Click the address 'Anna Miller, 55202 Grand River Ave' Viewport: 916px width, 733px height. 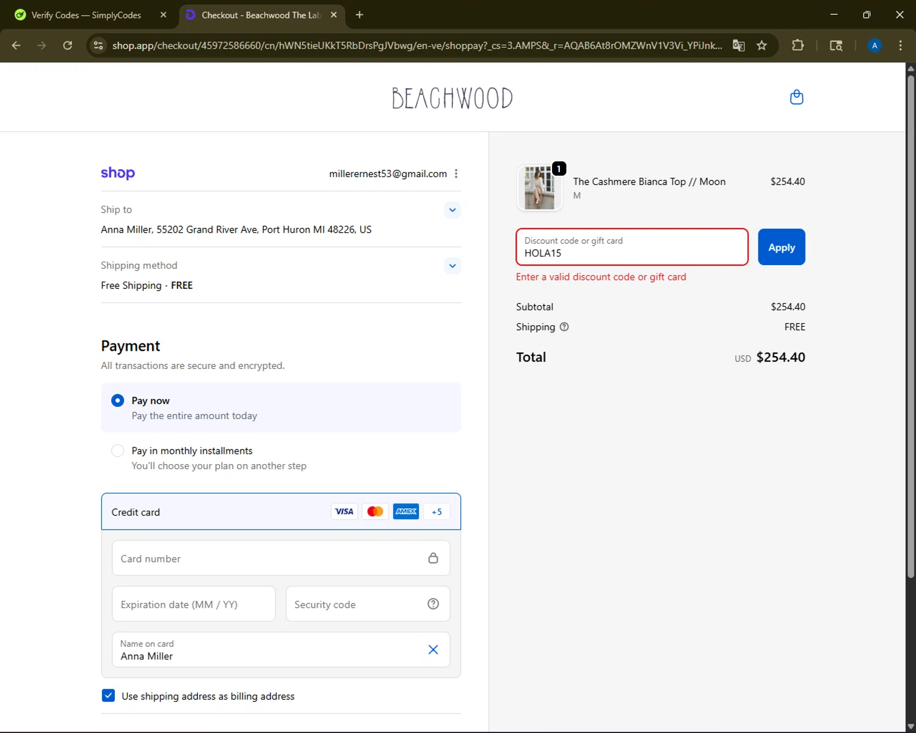(236, 230)
